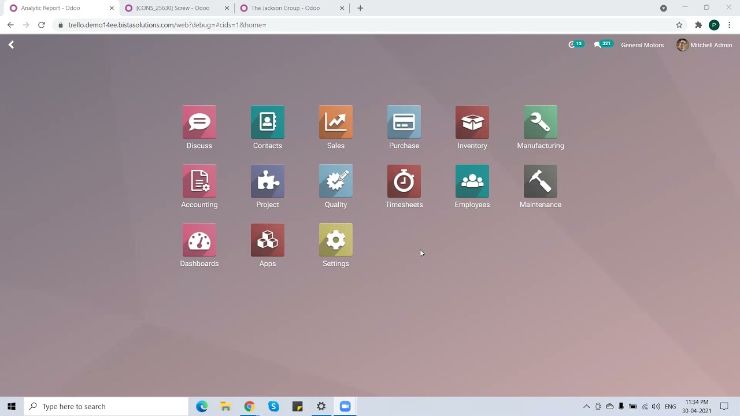Close the Analytic Report - Odoo tab
Image resolution: width=740 pixels, height=416 pixels.
click(x=112, y=8)
